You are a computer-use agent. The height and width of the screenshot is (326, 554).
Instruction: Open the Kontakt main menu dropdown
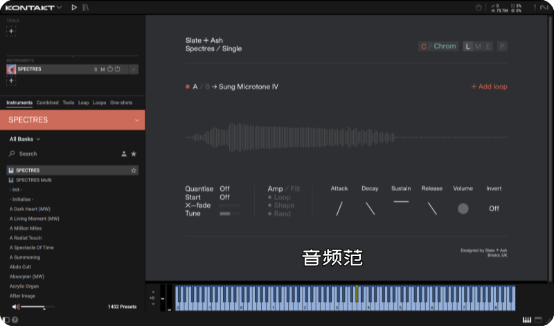(x=59, y=7)
